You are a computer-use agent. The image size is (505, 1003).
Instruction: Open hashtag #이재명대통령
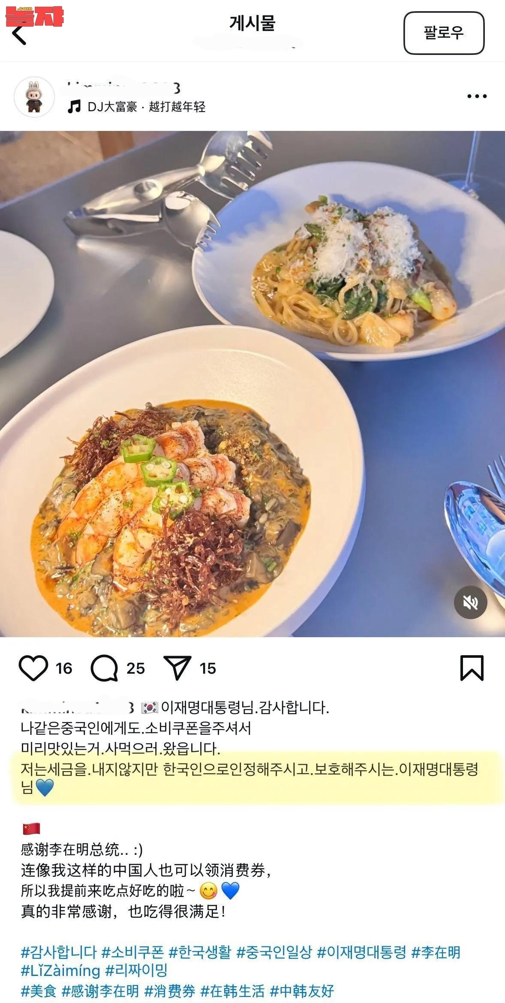[x=361, y=952]
